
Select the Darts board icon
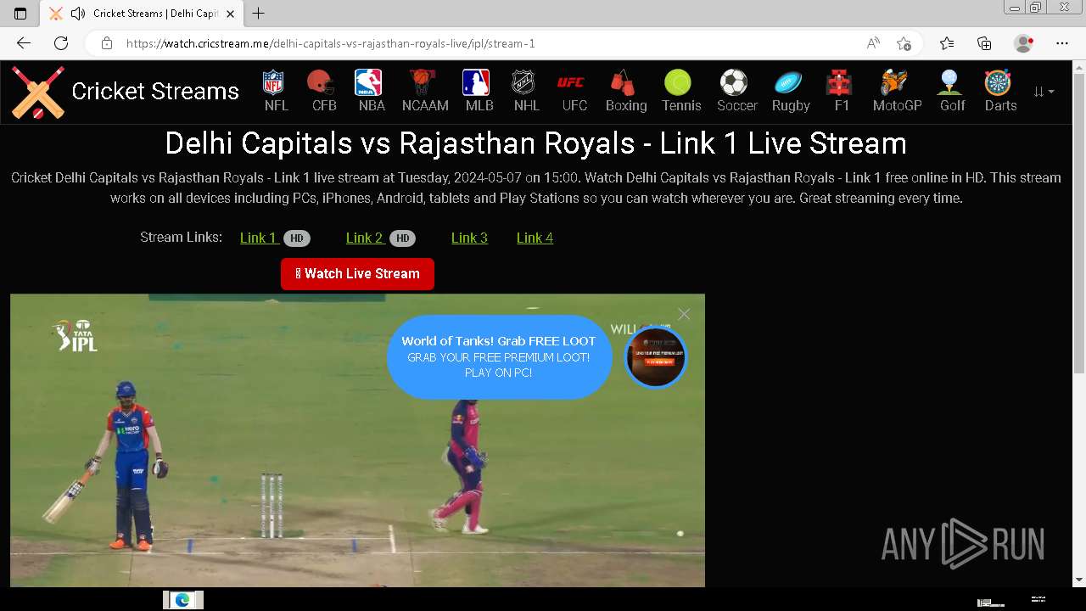pyautogui.click(x=998, y=82)
